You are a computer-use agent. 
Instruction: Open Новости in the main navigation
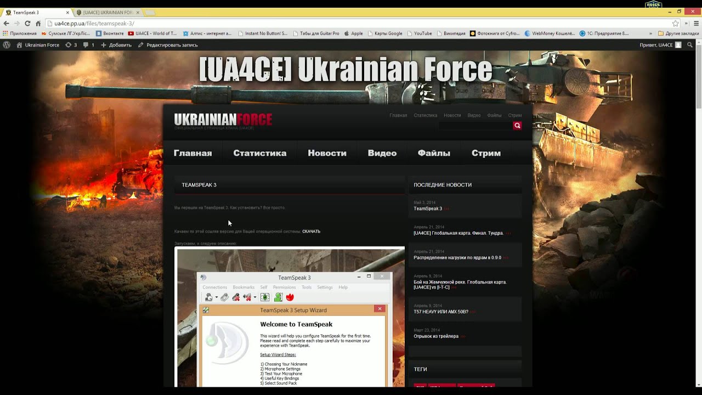pos(327,153)
